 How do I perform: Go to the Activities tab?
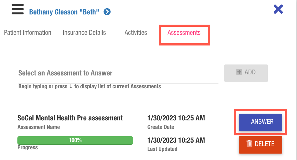click(136, 33)
